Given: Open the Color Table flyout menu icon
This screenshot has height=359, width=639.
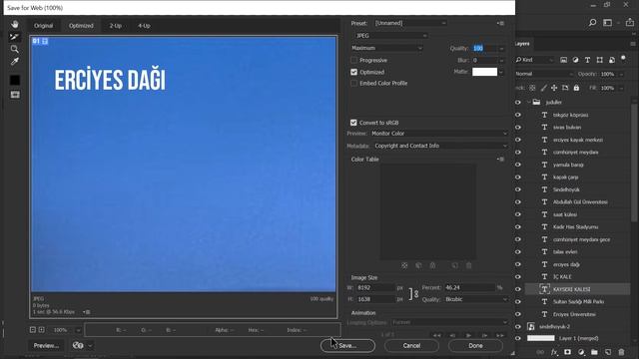Looking at the screenshot, I should pos(501,160).
